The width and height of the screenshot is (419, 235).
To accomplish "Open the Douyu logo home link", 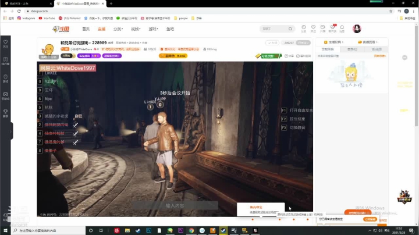I will [x=61, y=29].
